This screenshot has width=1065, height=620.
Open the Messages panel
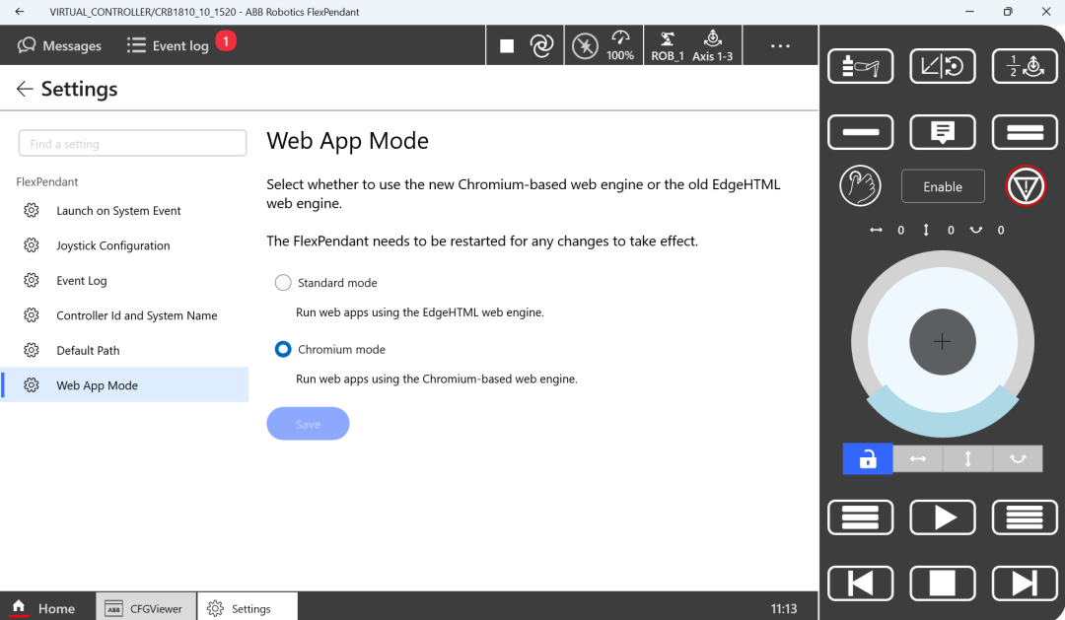[59, 45]
